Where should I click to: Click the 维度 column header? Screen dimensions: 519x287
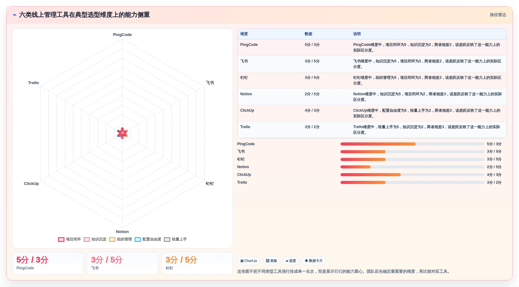click(x=244, y=34)
